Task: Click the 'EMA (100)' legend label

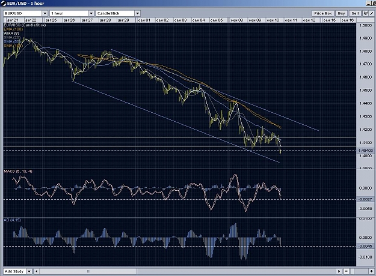Action: pyautogui.click(x=13, y=29)
